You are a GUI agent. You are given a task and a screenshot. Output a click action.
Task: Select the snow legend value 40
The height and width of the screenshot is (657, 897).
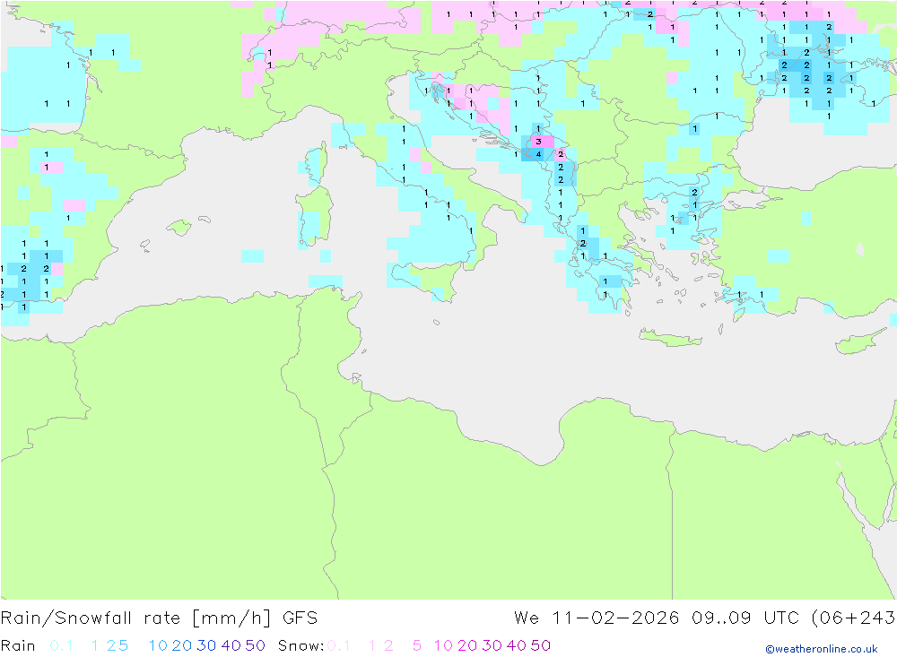click(x=517, y=645)
